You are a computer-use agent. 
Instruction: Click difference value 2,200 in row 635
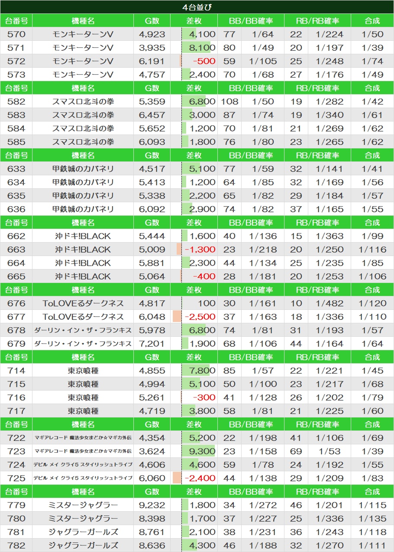click(x=194, y=196)
